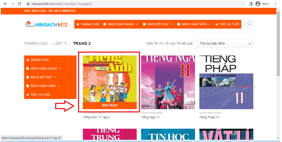Click TRANG CHỦ breadcrumb link
The width and height of the screenshot is (282, 142).
pos(36,43)
